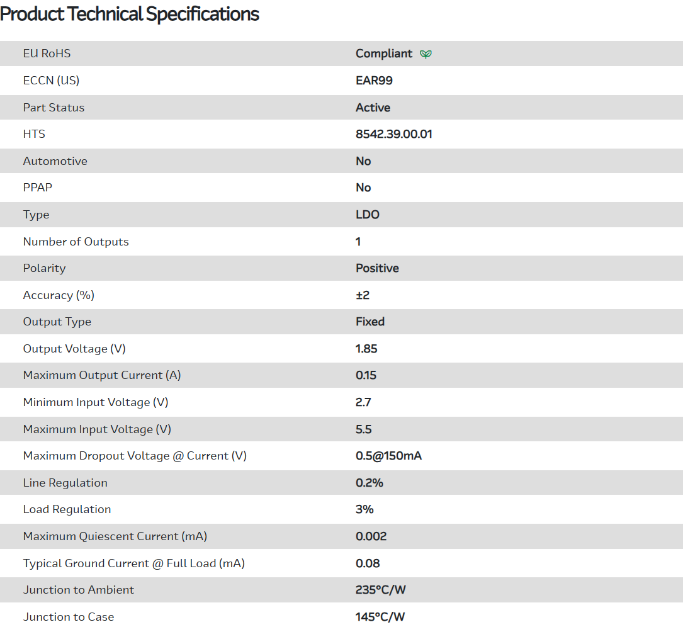Select the LDO type value
The width and height of the screenshot is (683, 627).
(368, 215)
